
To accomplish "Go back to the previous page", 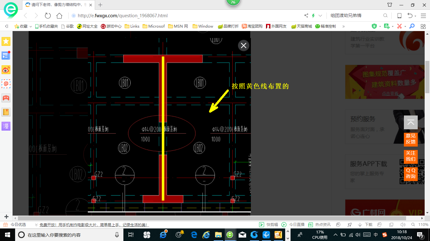I will click(x=26, y=16).
